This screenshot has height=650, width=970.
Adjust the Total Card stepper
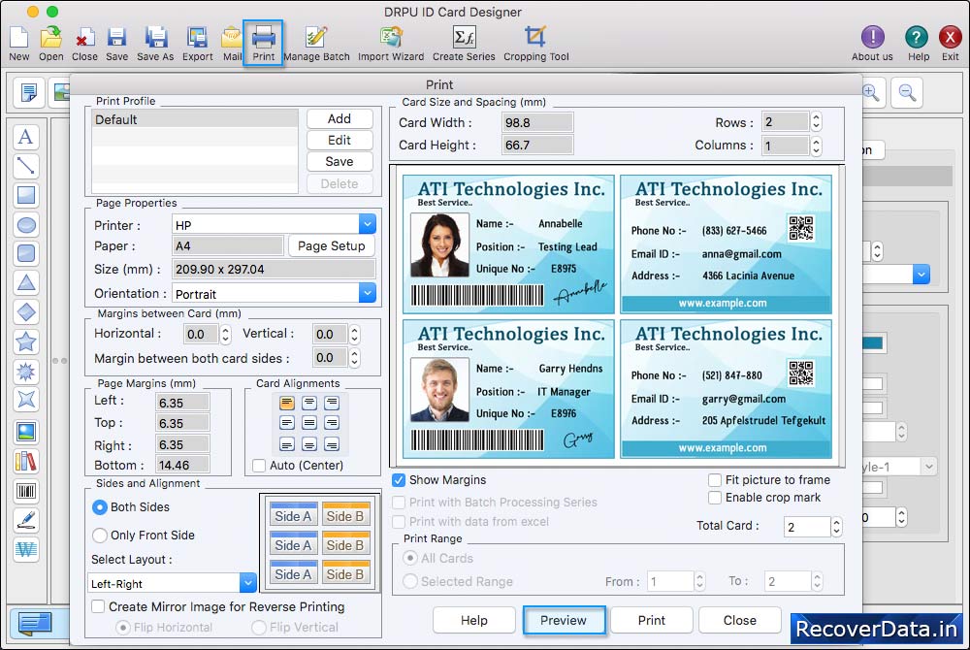836,527
